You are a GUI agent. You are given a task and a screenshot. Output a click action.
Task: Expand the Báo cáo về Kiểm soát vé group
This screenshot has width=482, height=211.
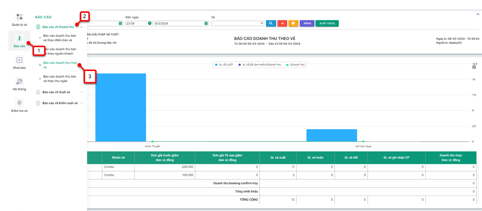coord(60,103)
